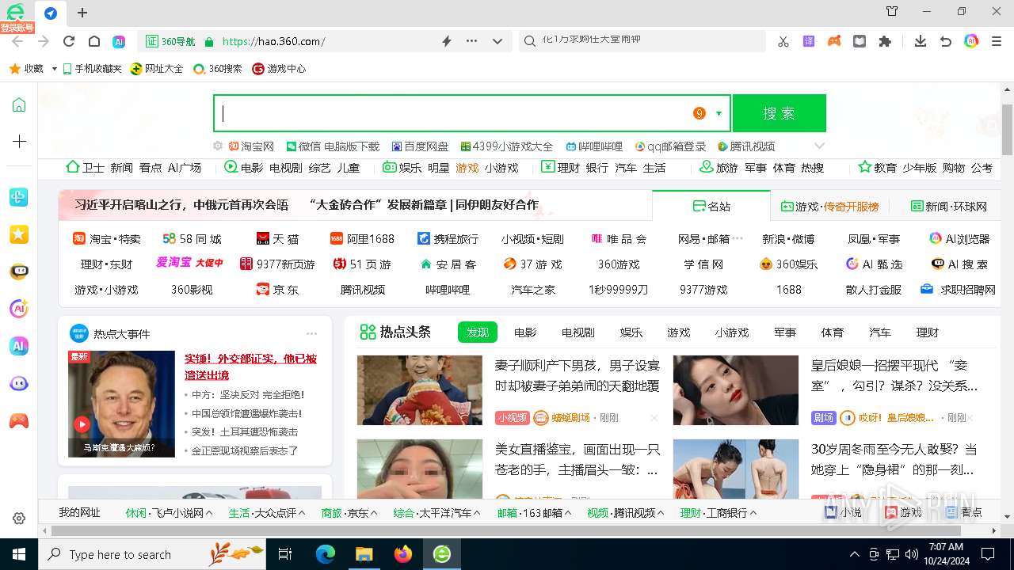Open 妻子顺利产下男孩 article thumbnail
The width and height of the screenshot is (1014, 570).
[419, 390]
